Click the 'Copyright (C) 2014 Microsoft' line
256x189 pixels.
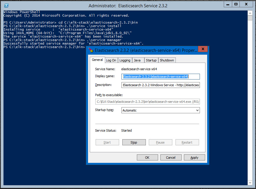66,15
